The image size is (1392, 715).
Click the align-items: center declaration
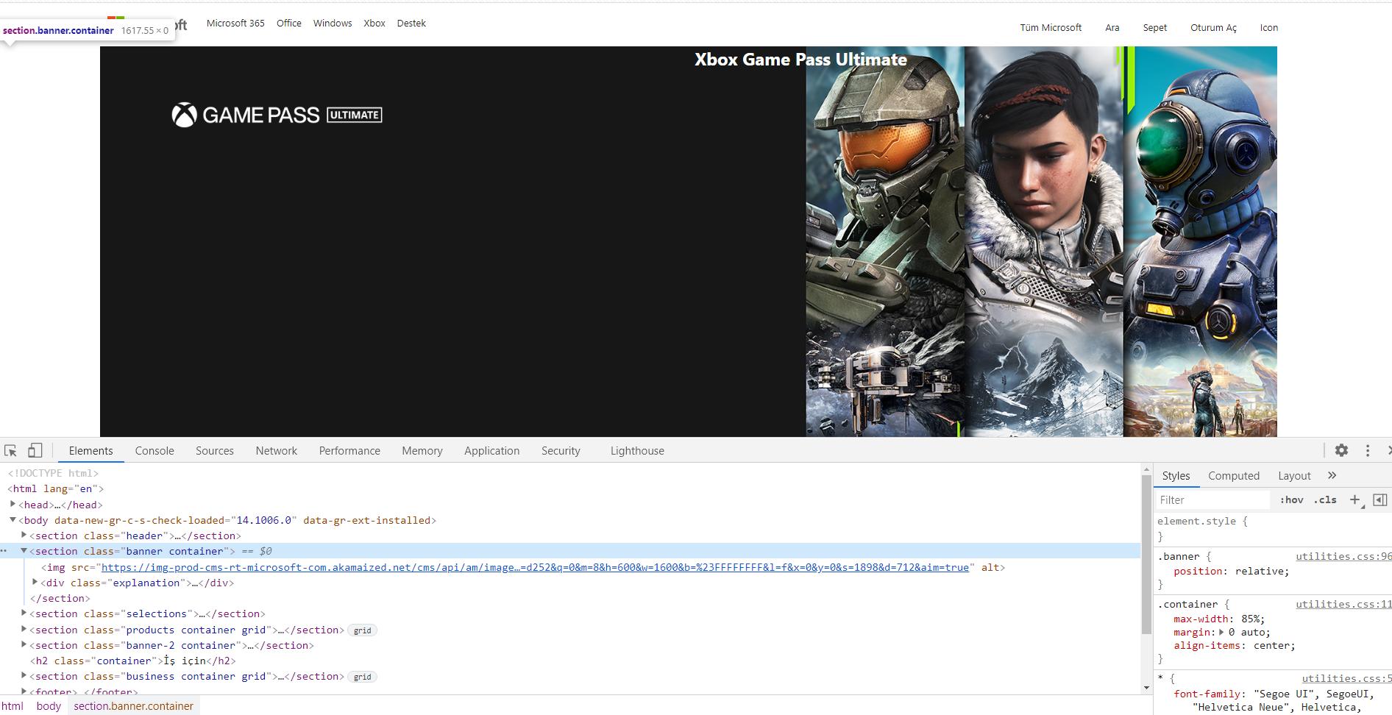point(1234,646)
